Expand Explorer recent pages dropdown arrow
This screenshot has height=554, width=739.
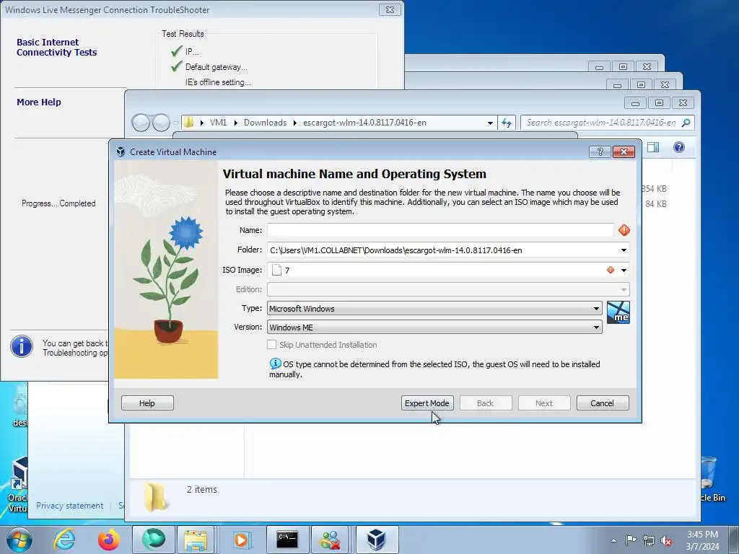175,123
